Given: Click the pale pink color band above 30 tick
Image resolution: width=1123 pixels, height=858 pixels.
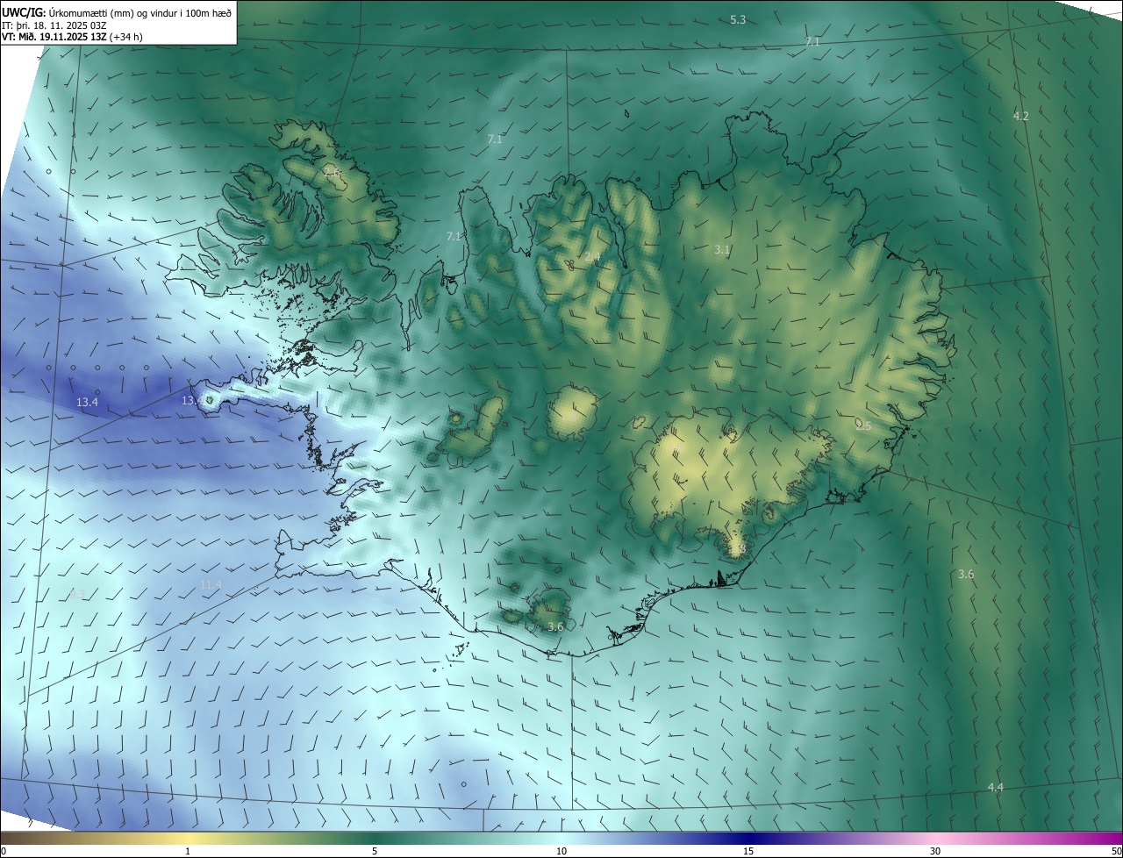Looking at the screenshot, I should point(935,838).
